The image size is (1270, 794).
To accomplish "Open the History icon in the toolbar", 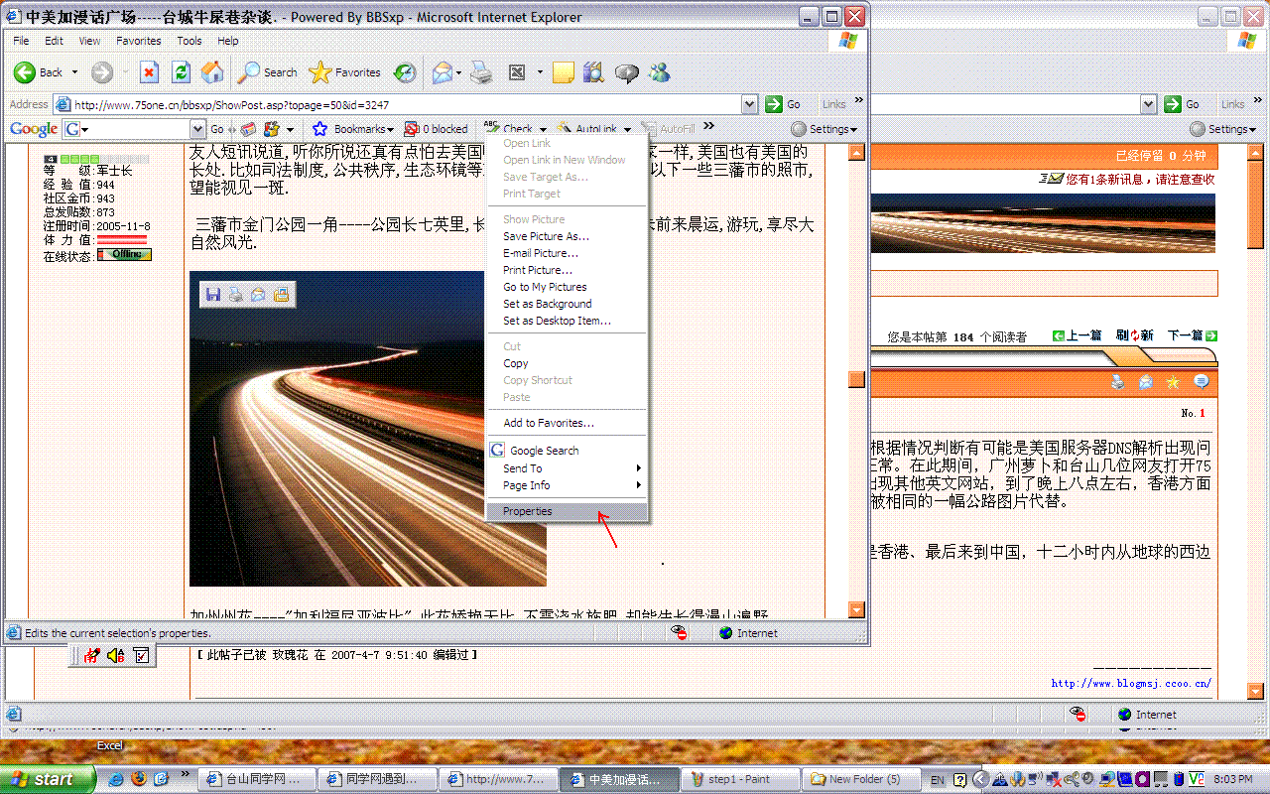I will click(x=405, y=72).
